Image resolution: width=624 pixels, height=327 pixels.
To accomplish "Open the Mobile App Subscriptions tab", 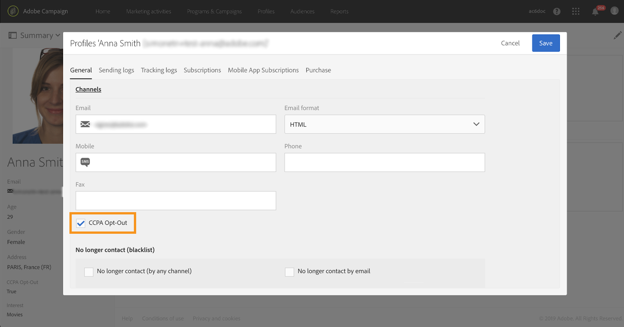I will [263, 70].
